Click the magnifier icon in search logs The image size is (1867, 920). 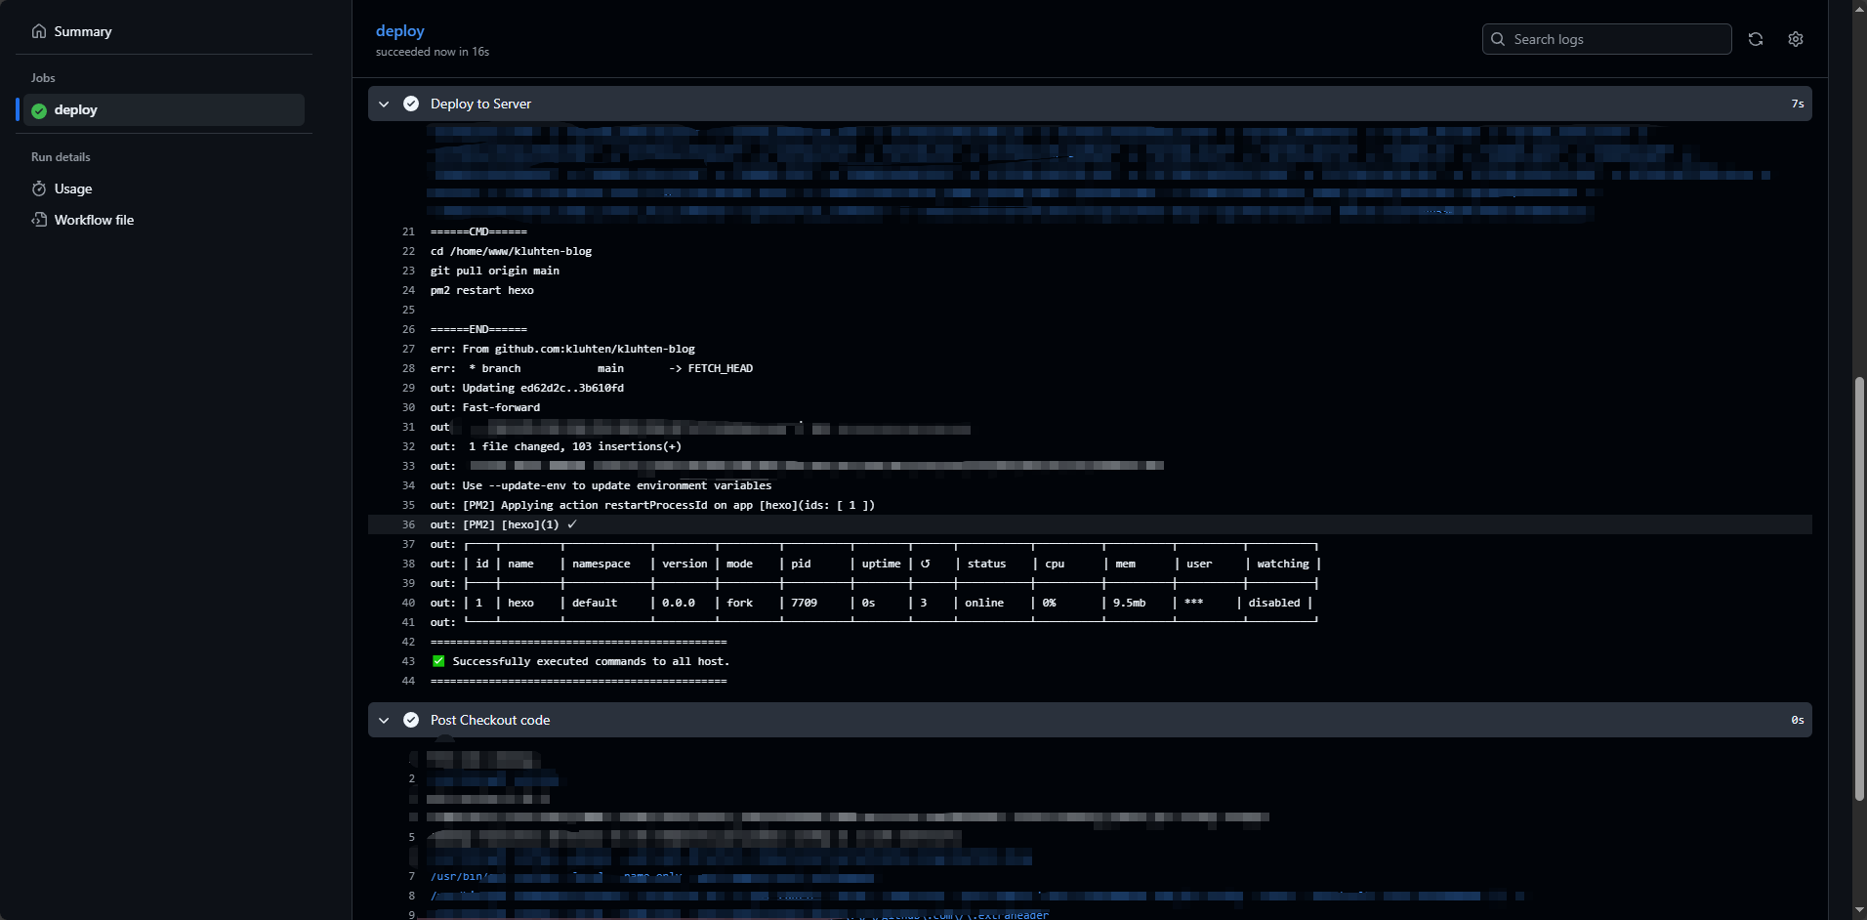tap(1498, 39)
